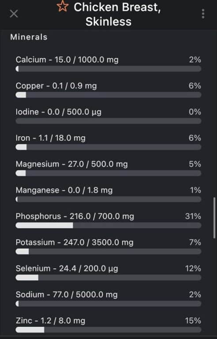Open the three-dot more options menu

point(203,14)
